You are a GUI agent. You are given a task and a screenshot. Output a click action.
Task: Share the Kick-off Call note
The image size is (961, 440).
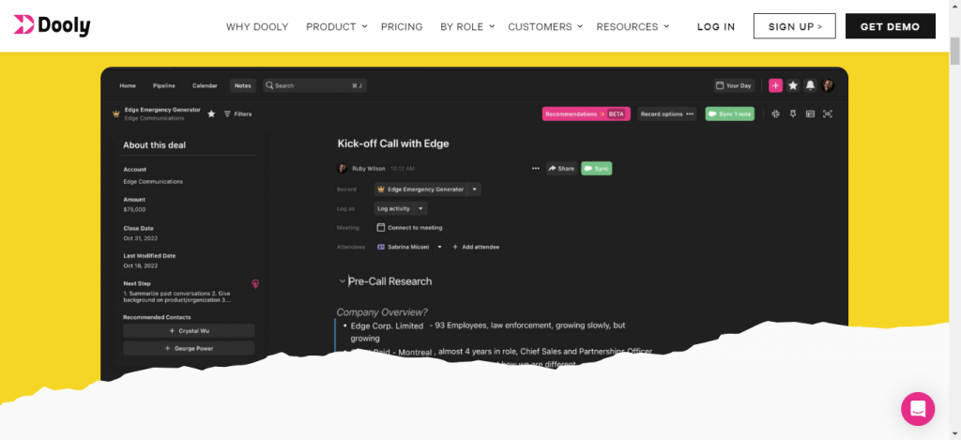click(x=561, y=169)
